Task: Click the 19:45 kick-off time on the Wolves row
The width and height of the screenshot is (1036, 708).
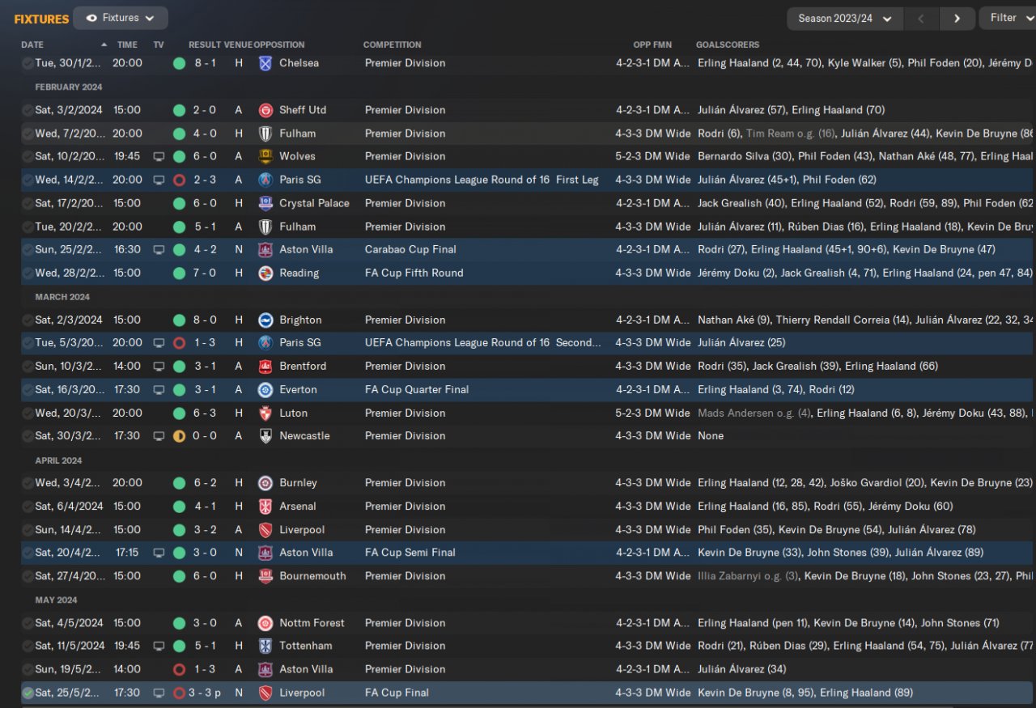Action: point(127,156)
